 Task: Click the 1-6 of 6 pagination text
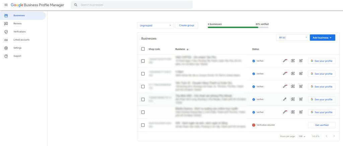tap(316, 136)
